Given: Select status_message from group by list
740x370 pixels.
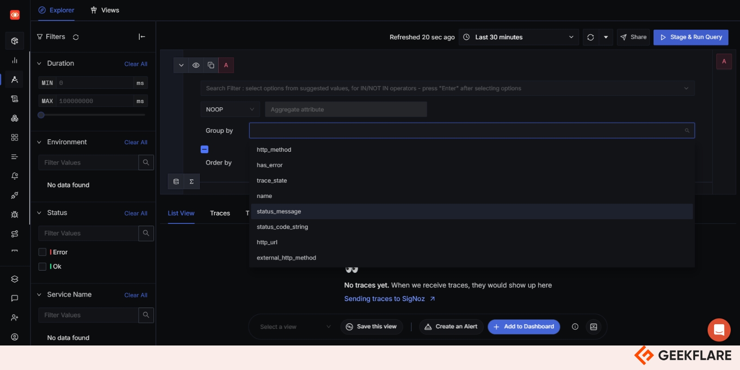Looking at the screenshot, I should 279,211.
